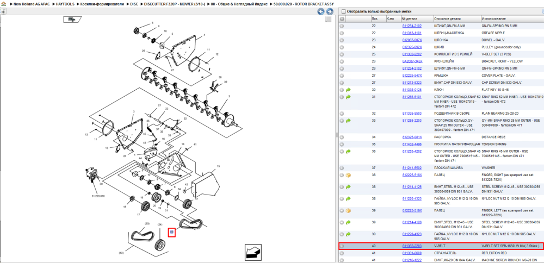Navigate to the previous figure with back arrow
The image size is (544, 263).
point(321,11)
